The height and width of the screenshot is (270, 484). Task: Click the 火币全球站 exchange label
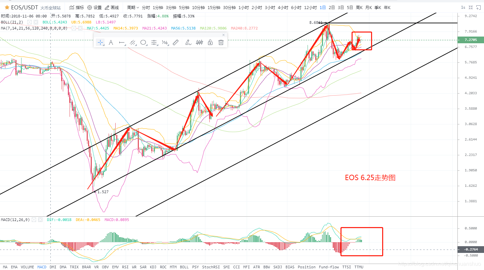click(x=50, y=8)
